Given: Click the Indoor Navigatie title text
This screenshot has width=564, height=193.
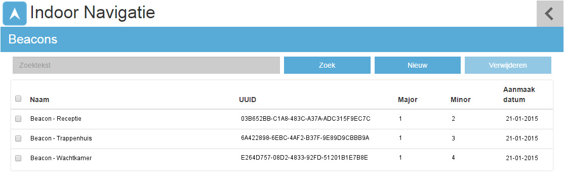Looking at the screenshot, I should coord(93,13).
